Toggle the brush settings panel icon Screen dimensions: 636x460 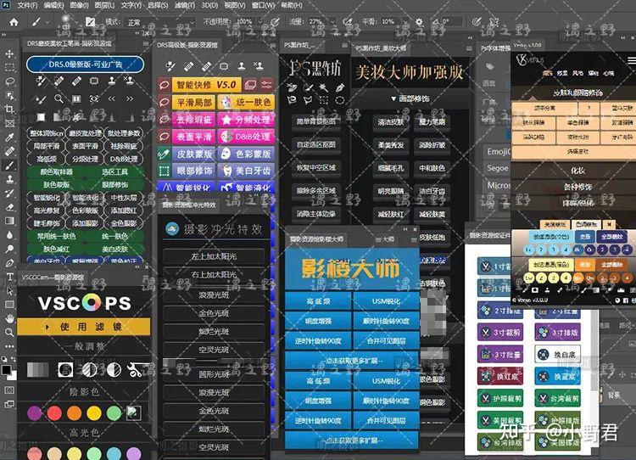pos(90,21)
